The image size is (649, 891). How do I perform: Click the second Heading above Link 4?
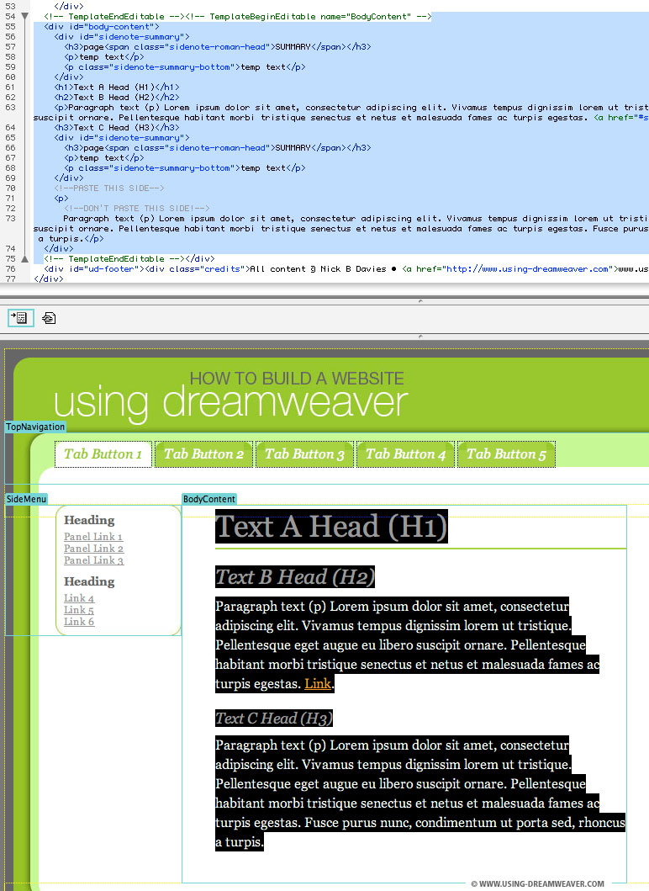point(89,581)
